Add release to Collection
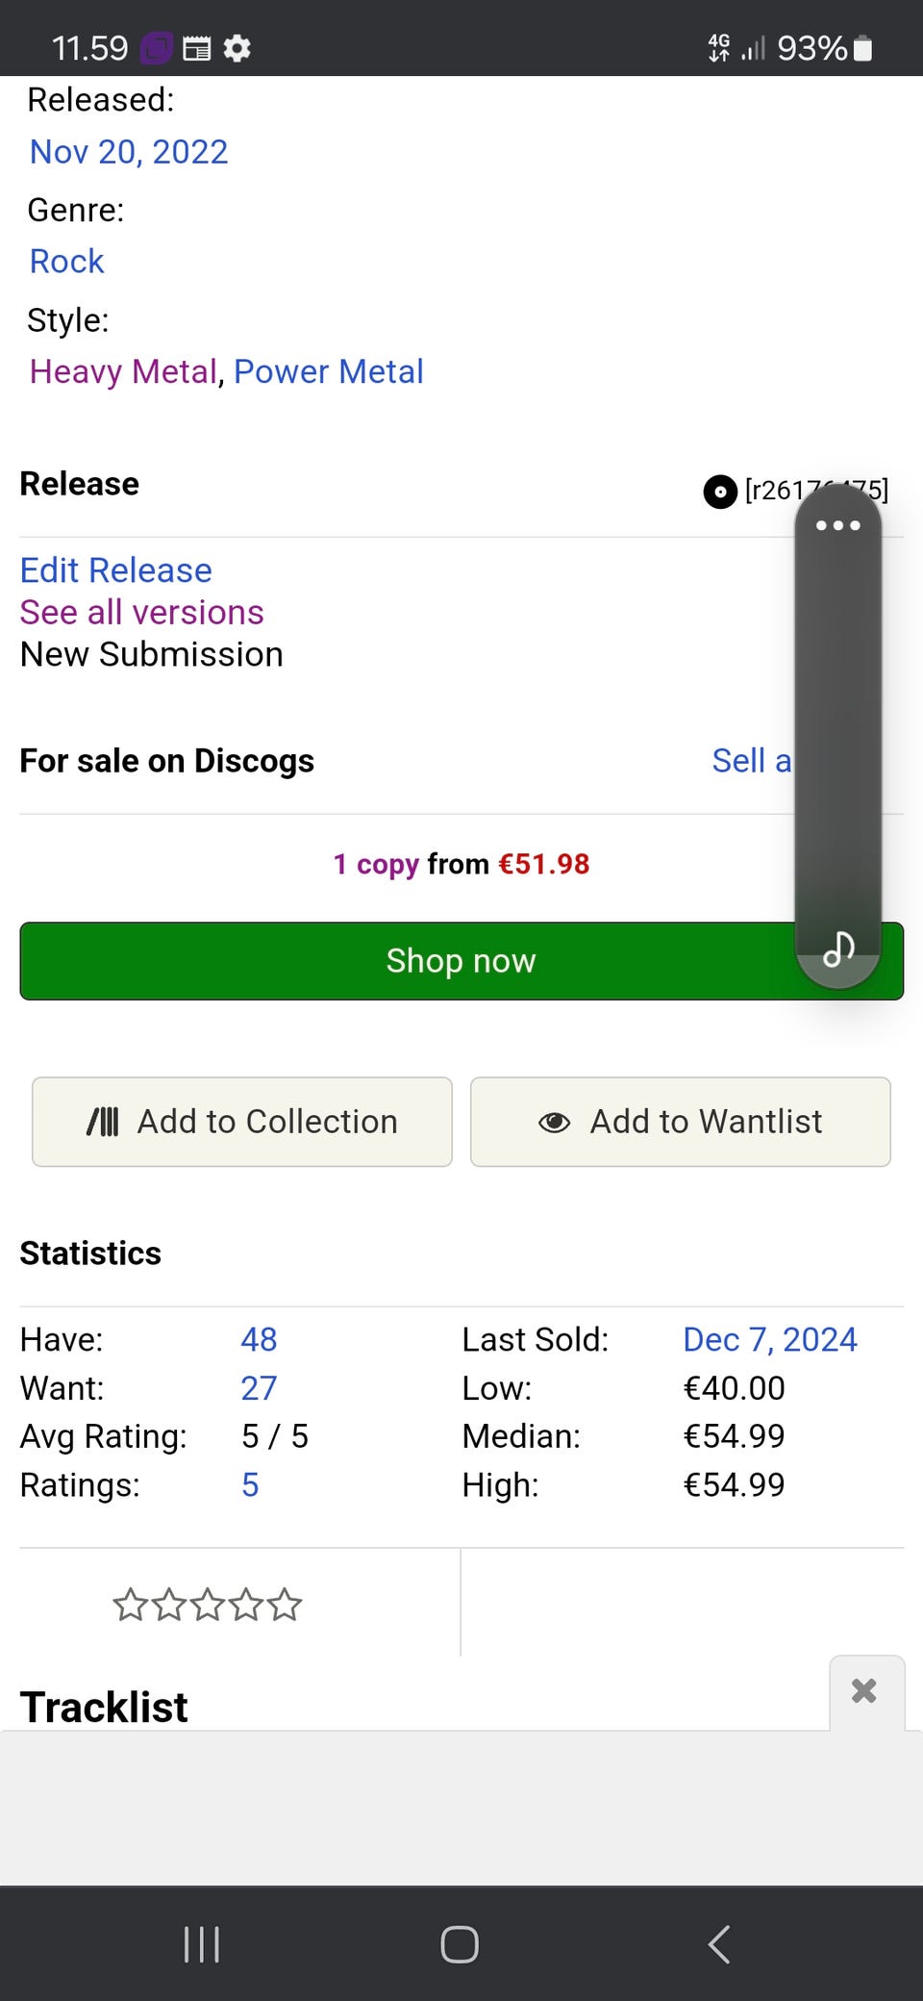923x2001 pixels. [x=242, y=1122]
